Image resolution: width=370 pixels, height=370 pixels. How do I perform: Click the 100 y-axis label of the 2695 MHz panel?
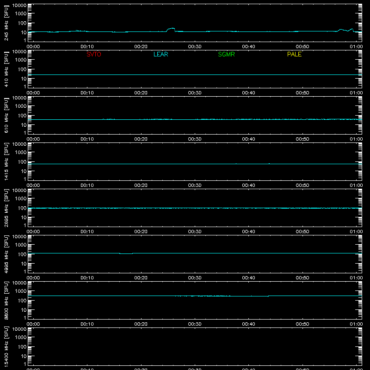(22, 208)
